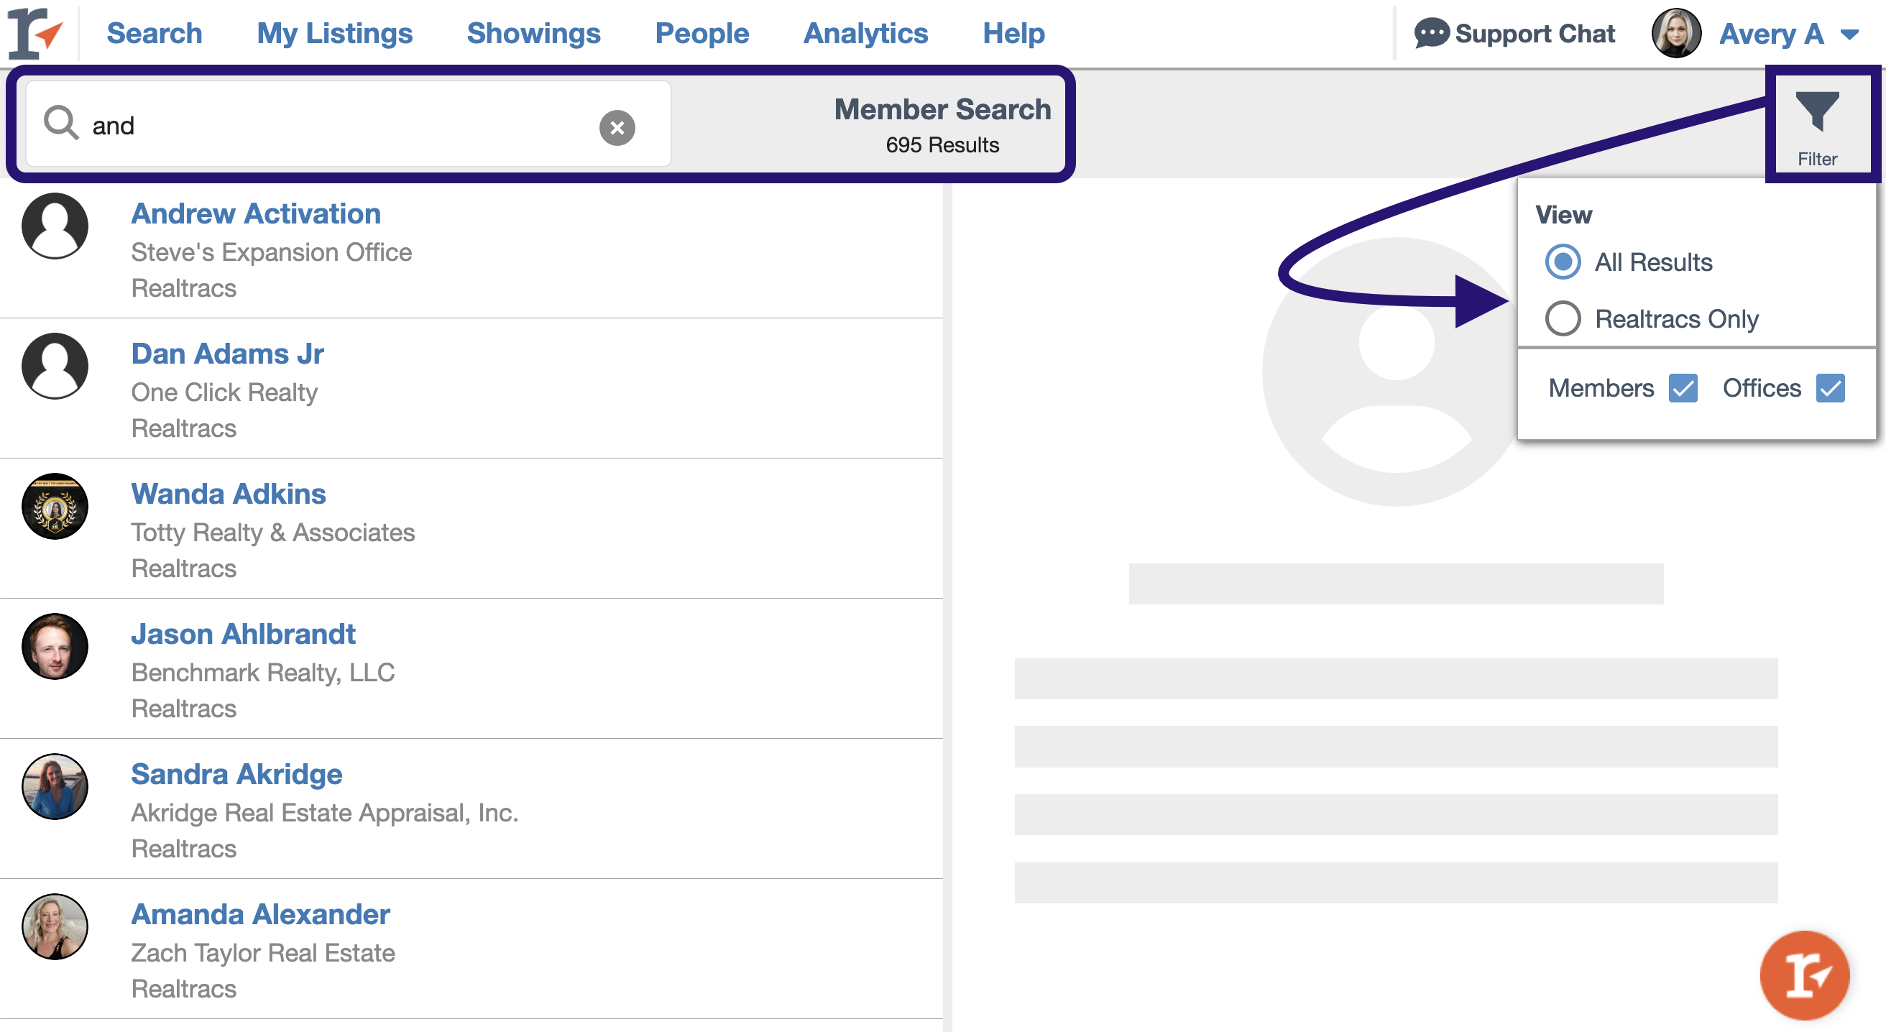
Task: Select the Realtracs Only radio button
Action: [1563, 319]
